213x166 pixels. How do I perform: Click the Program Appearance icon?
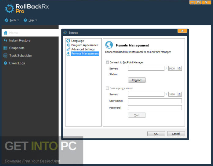point(68,45)
